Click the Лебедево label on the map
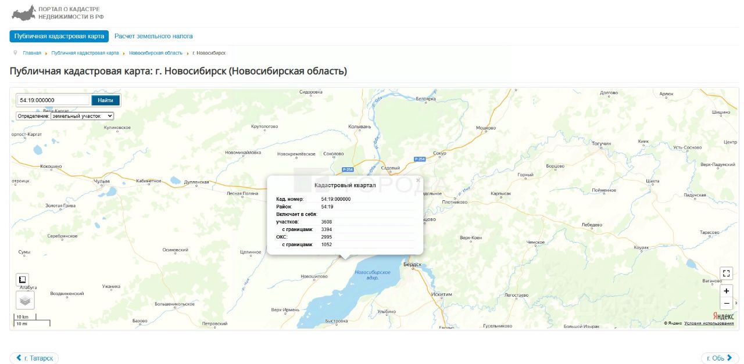 point(592,225)
